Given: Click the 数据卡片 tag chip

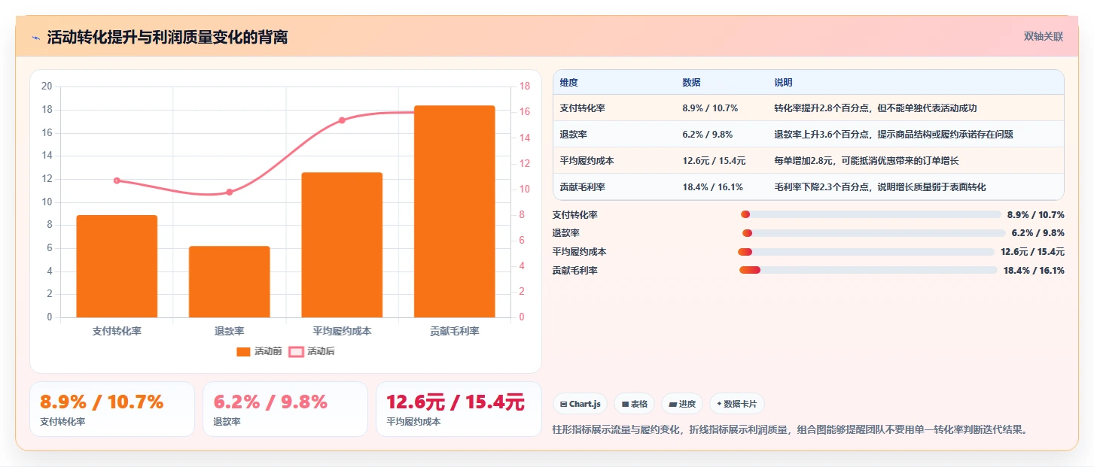Looking at the screenshot, I should point(737,405).
